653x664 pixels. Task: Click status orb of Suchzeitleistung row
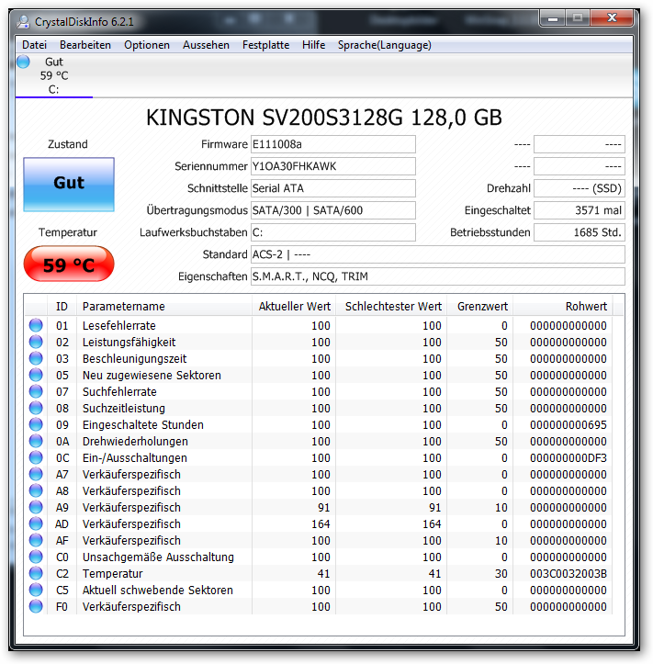pos(36,408)
